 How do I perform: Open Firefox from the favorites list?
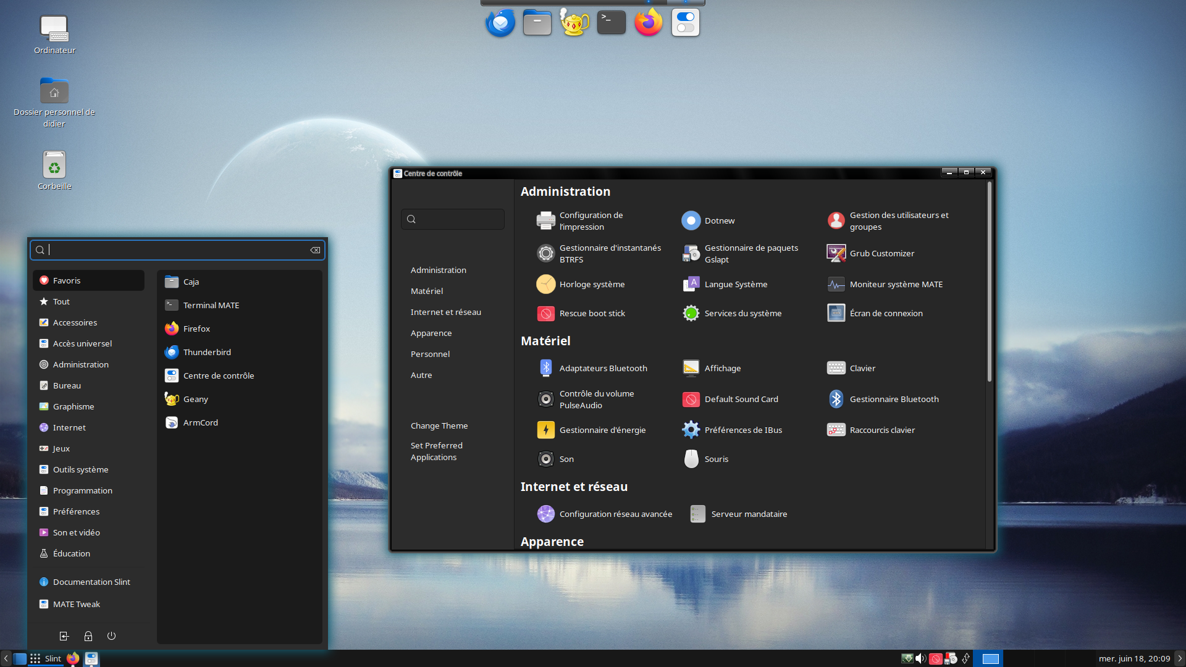coord(196,329)
